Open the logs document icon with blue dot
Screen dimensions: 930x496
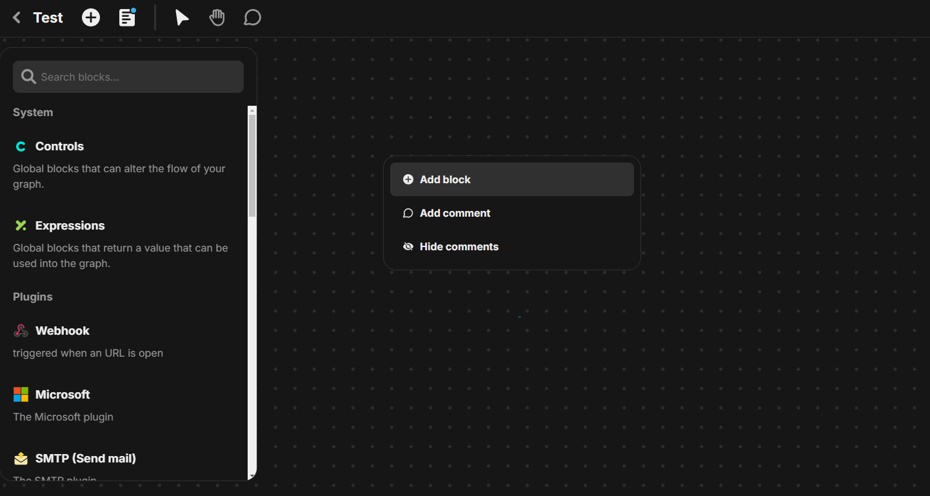point(128,17)
